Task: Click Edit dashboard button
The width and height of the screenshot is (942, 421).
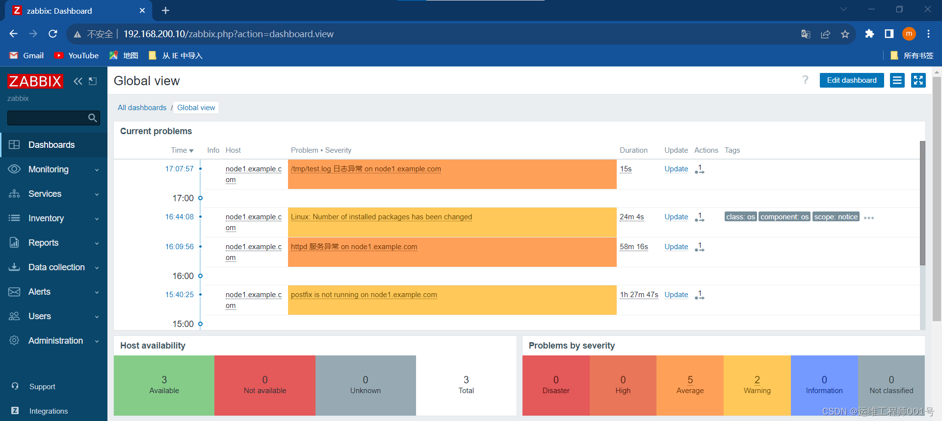Action: 852,80
